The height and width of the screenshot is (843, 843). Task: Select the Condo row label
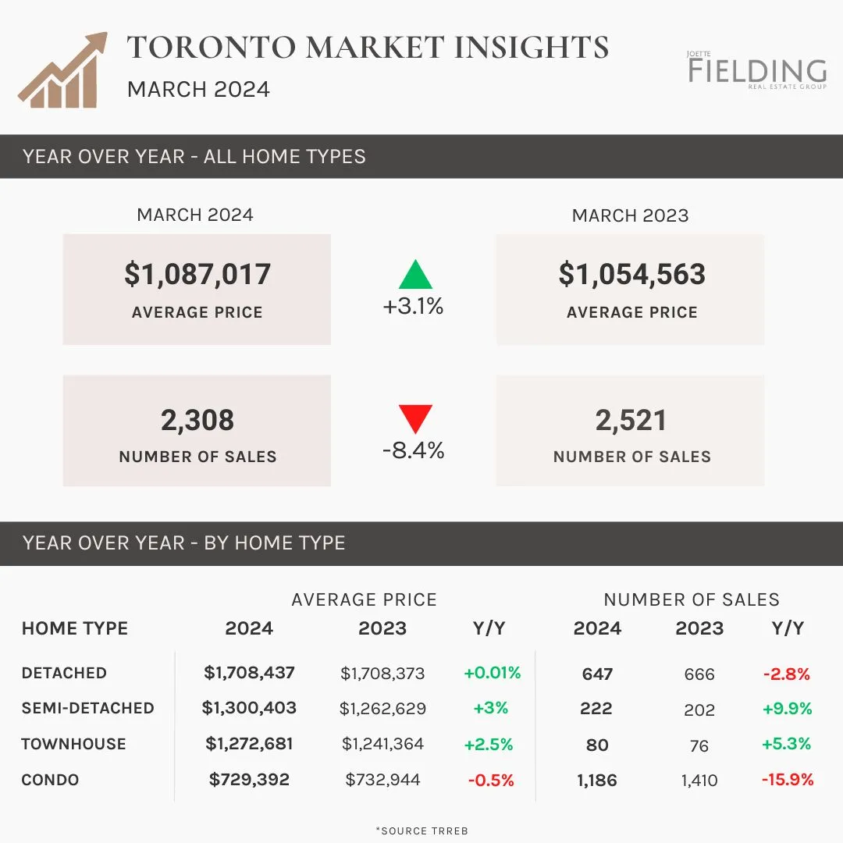(x=50, y=780)
